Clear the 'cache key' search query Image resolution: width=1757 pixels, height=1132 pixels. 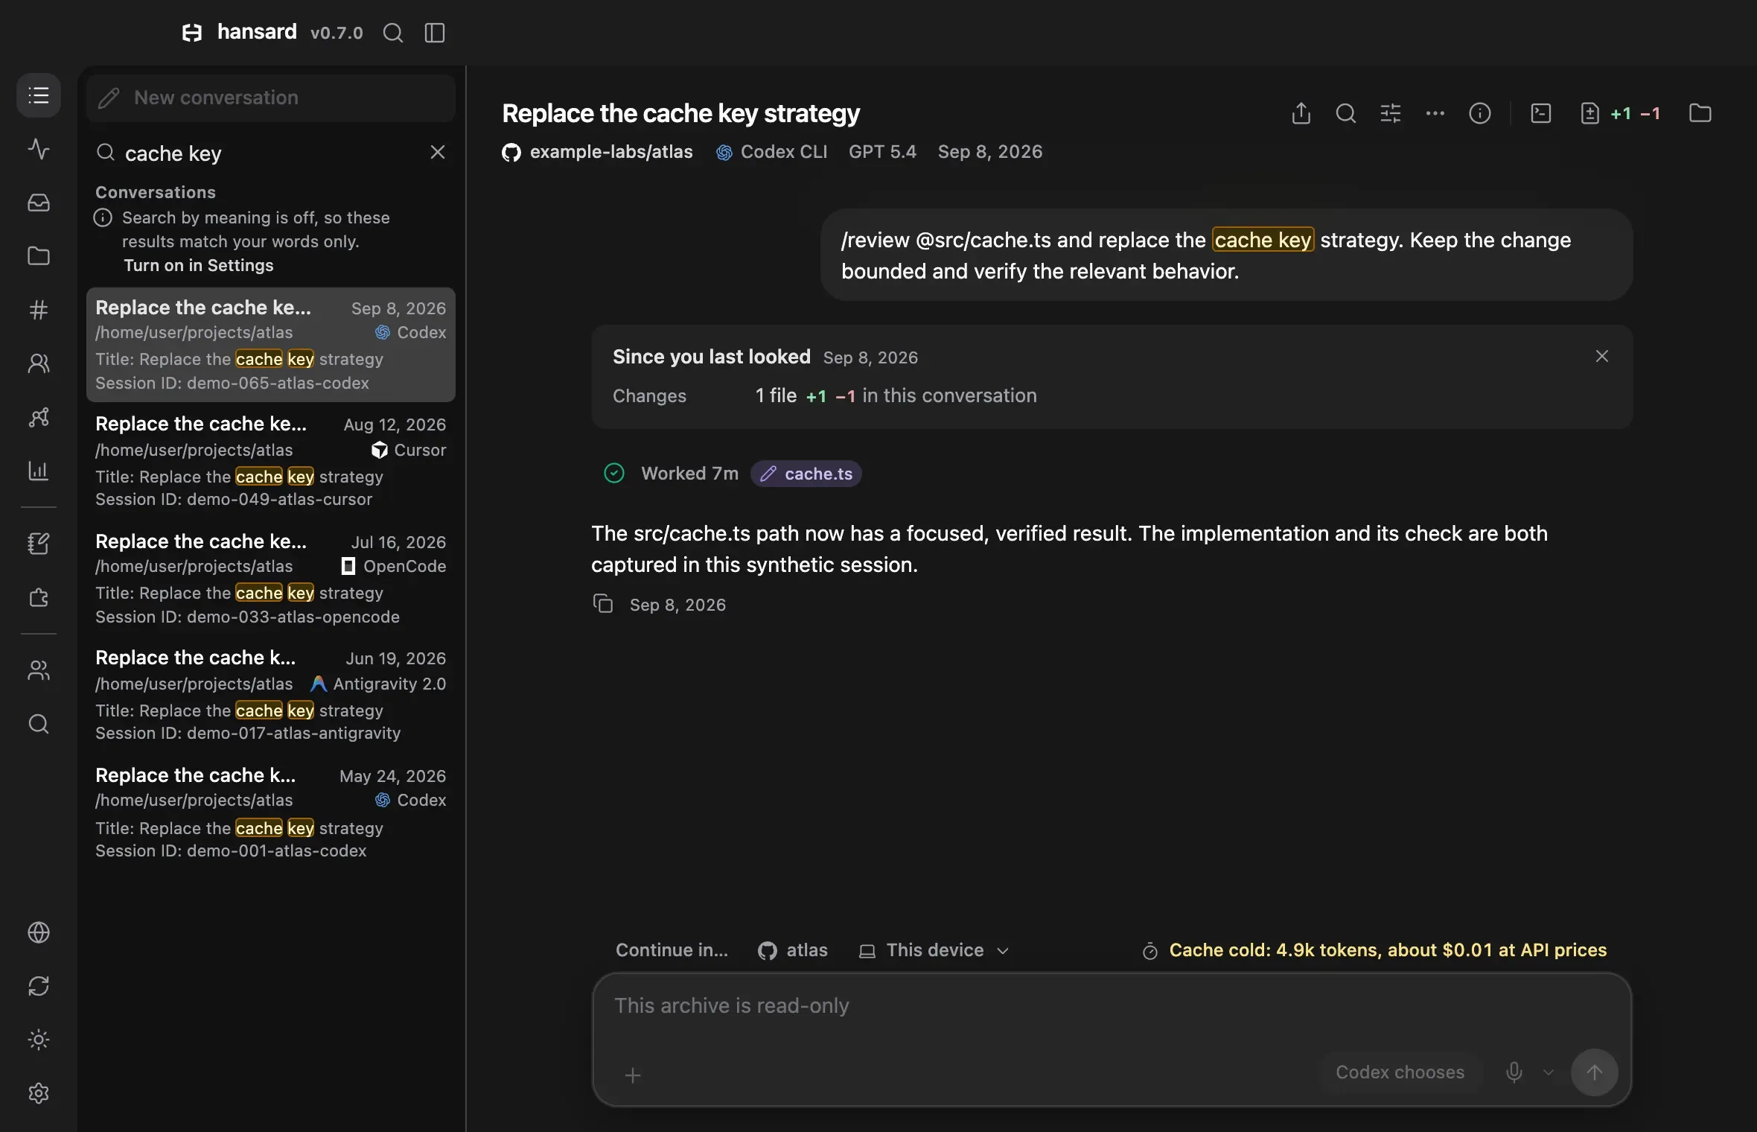coord(438,152)
